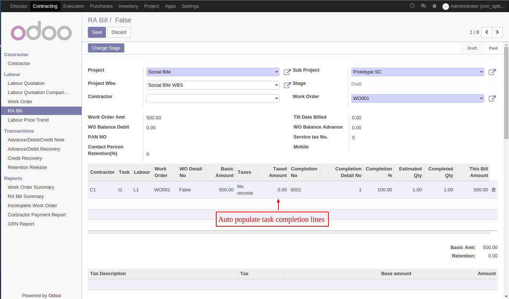Open the activities clock icon
This screenshot has width=509, height=299.
tap(412, 6)
